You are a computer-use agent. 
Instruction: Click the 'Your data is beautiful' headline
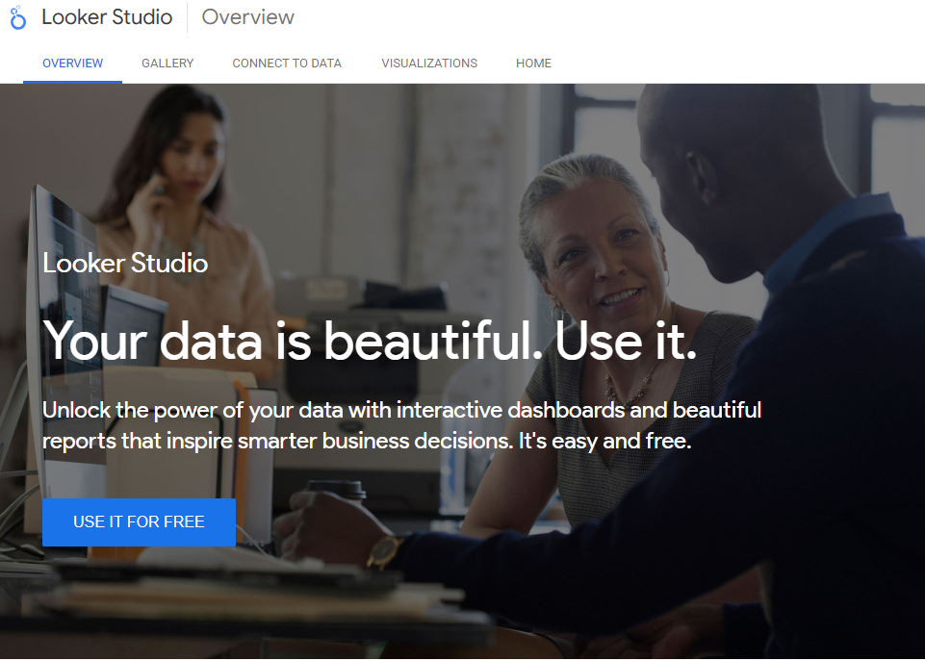pos(370,340)
